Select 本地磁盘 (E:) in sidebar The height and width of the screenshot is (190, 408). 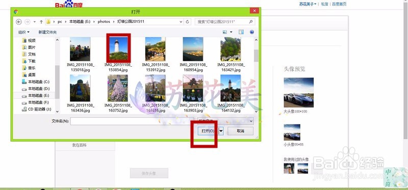coord(36,95)
